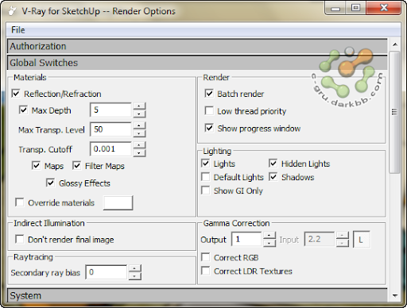The height and width of the screenshot is (308, 407).
Task: Minimize the Render Options window
Action: [x=335, y=9]
